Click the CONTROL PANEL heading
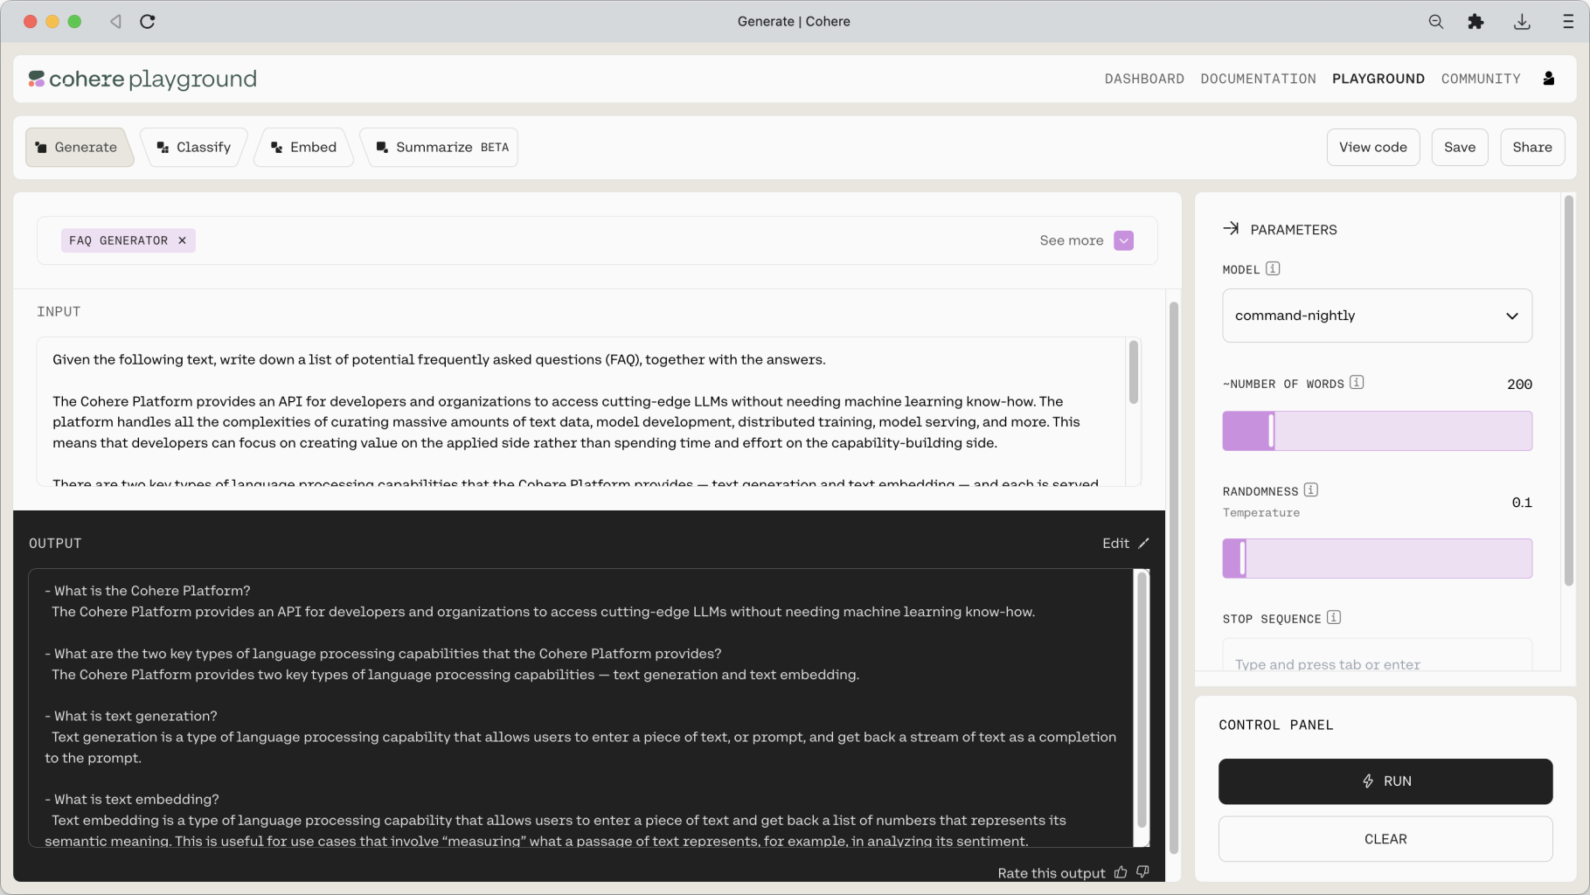 point(1276,725)
